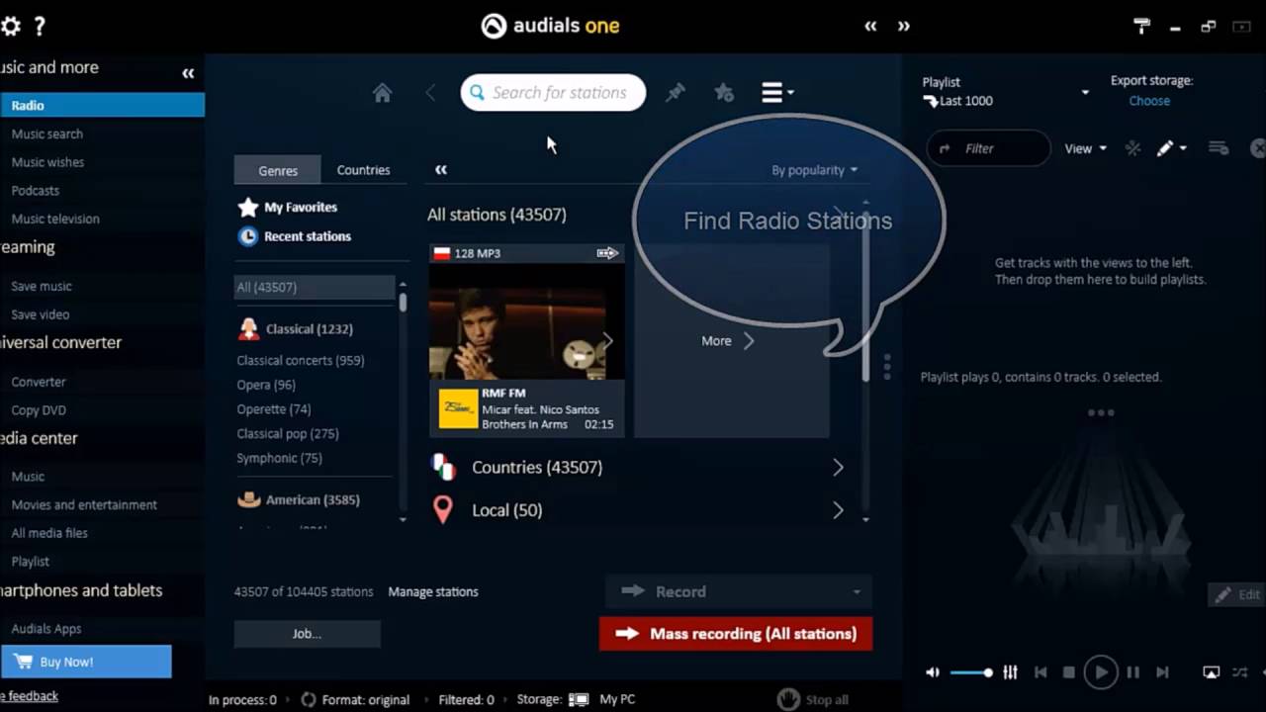
Task: Open the View dropdown
Action: point(1085,148)
